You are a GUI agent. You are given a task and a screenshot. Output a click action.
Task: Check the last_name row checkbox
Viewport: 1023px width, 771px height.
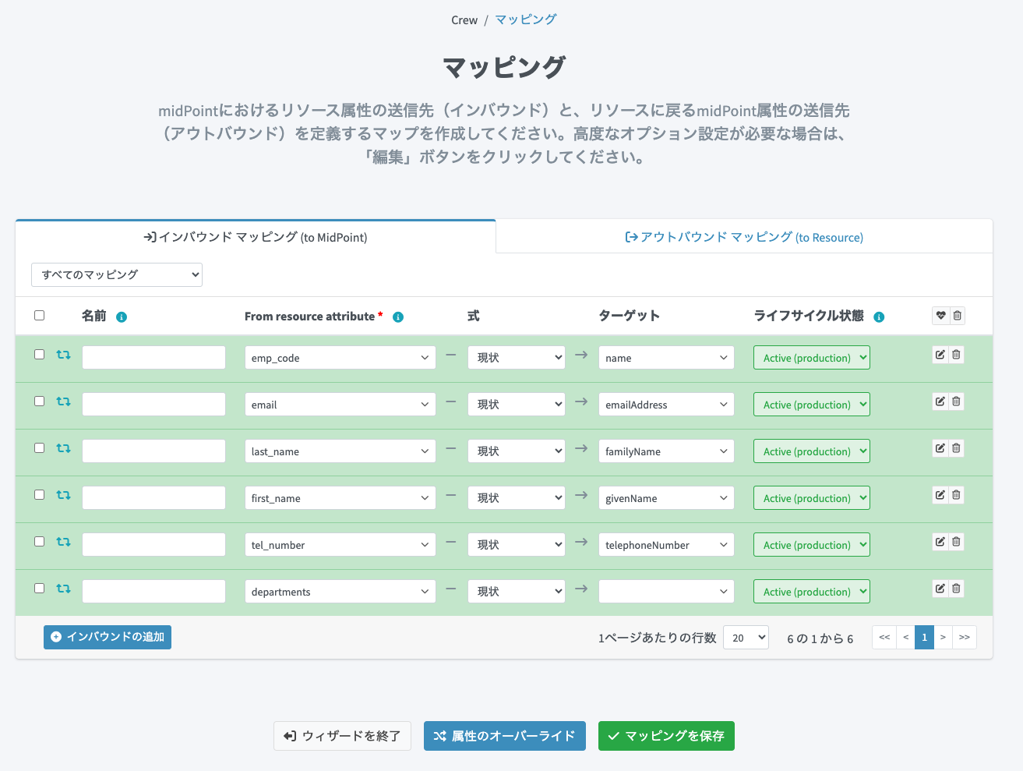point(39,447)
